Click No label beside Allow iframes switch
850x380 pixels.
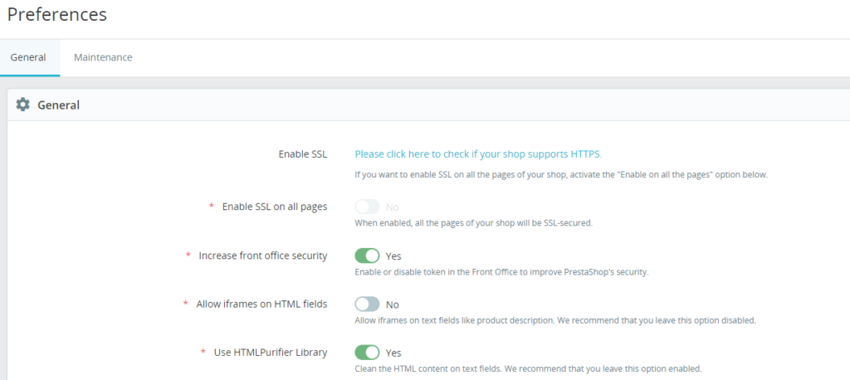393,304
